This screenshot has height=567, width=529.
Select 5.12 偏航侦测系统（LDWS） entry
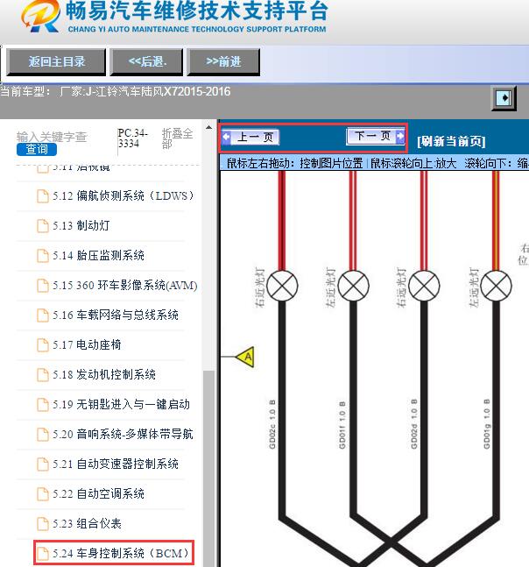123,196
